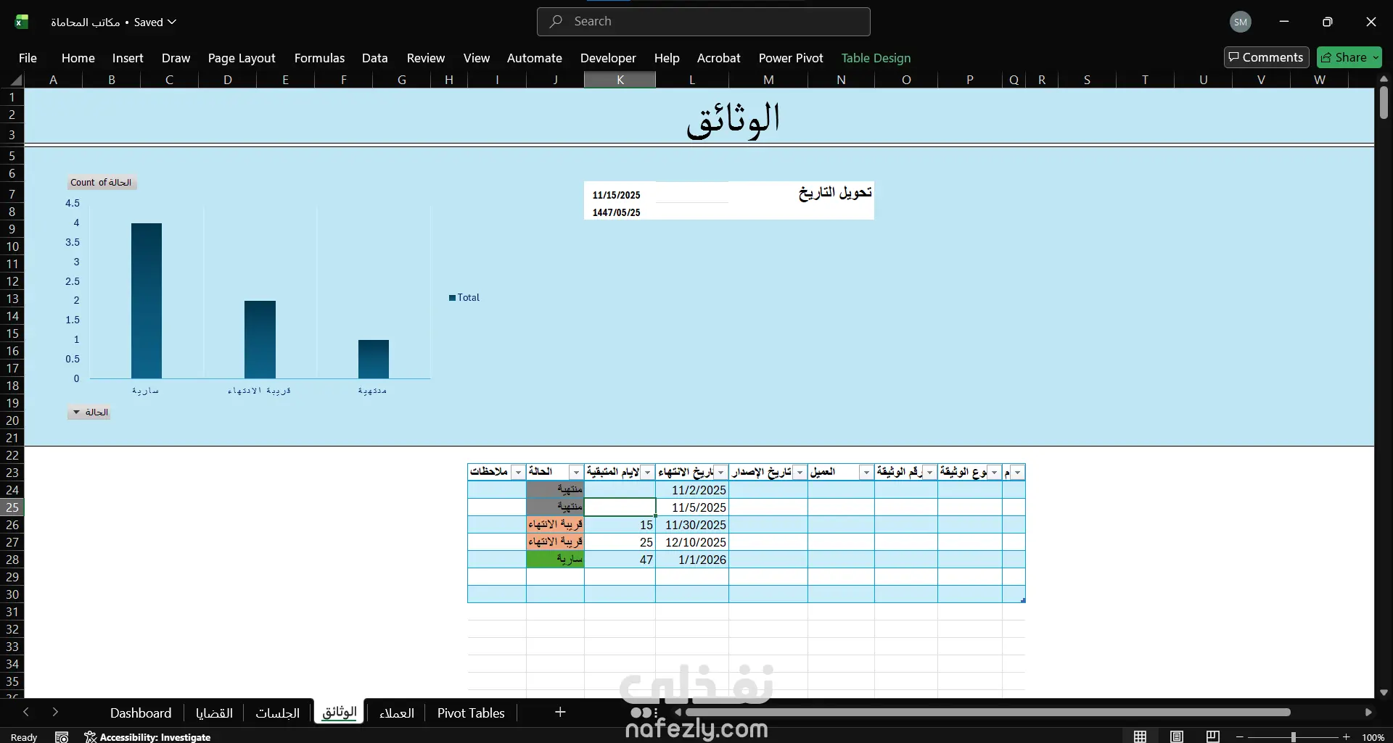Open the Insert ribbon tab
The height and width of the screenshot is (743, 1393).
(128, 58)
